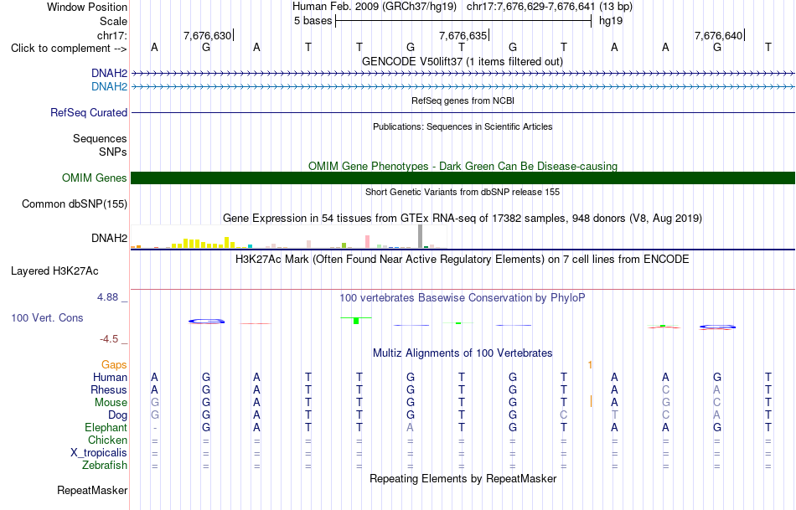Click the Human species label
Viewport: 796px width, 510px height.
coord(110,377)
